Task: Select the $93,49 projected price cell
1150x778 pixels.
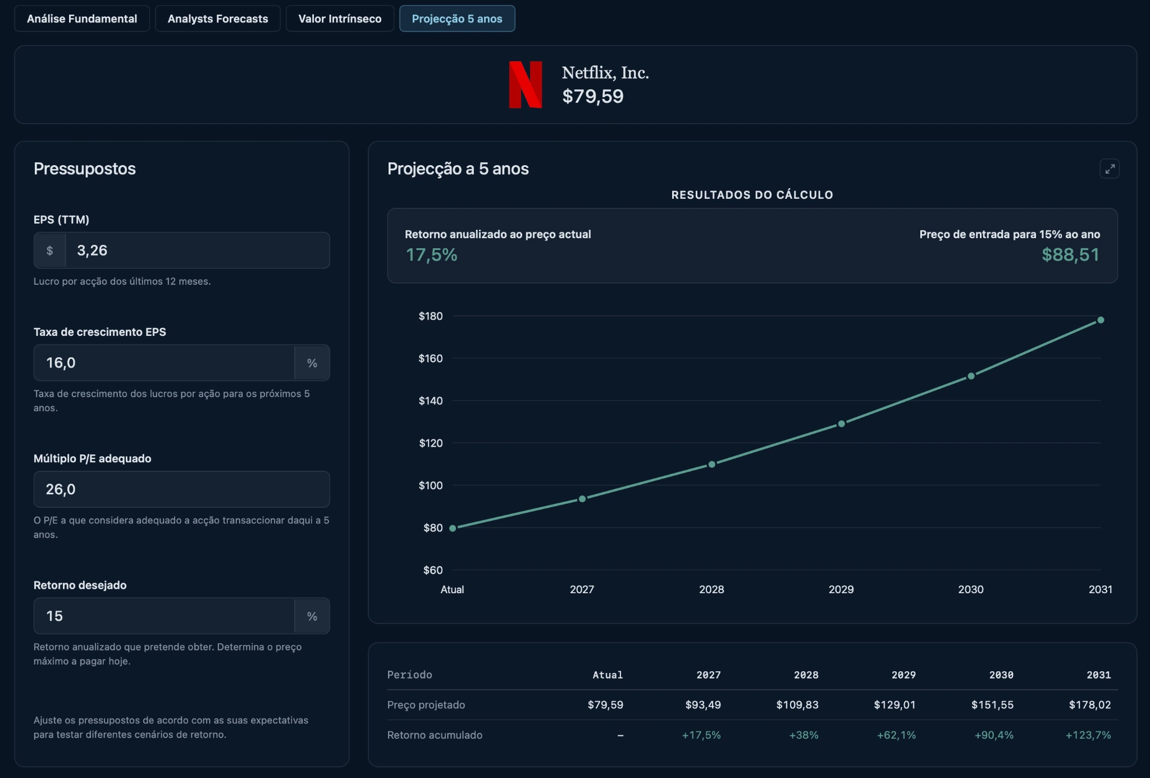Action: click(703, 705)
